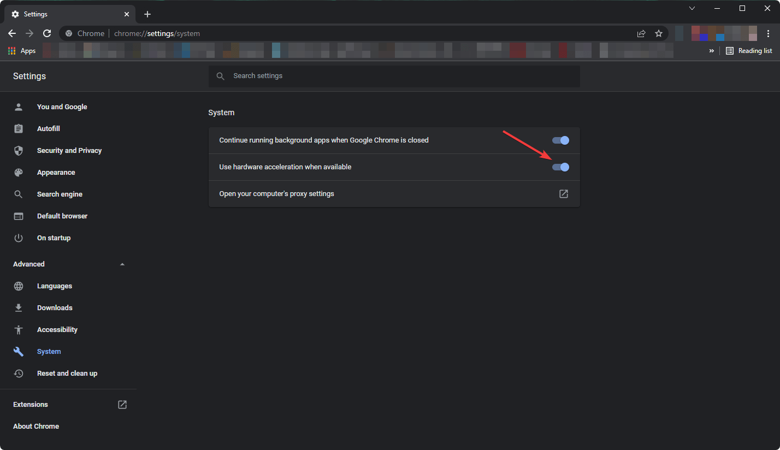The width and height of the screenshot is (780, 450).
Task: Click external-link icon next to Extensions
Action: pos(122,405)
